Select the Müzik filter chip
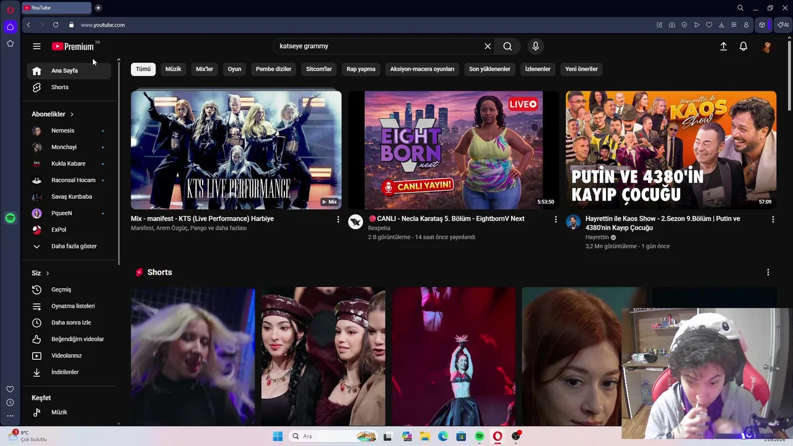793x446 pixels. pyautogui.click(x=173, y=69)
